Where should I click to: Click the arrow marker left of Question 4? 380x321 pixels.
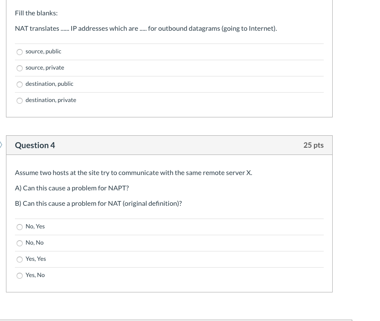1,145
